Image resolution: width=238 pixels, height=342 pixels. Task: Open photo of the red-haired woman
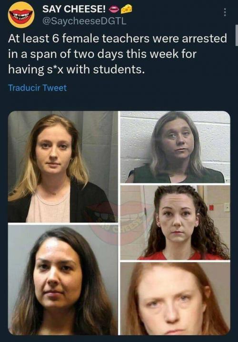pos(175,299)
